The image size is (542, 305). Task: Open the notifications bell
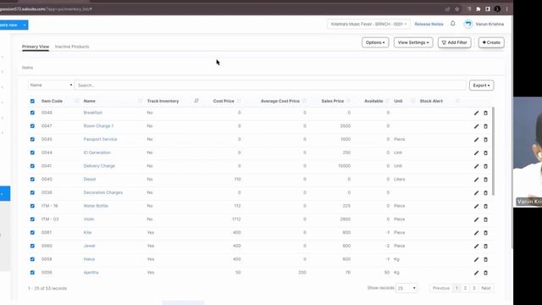point(453,24)
